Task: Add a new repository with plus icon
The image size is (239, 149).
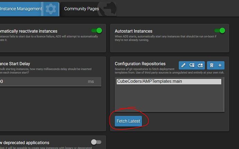Action: click(220, 65)
